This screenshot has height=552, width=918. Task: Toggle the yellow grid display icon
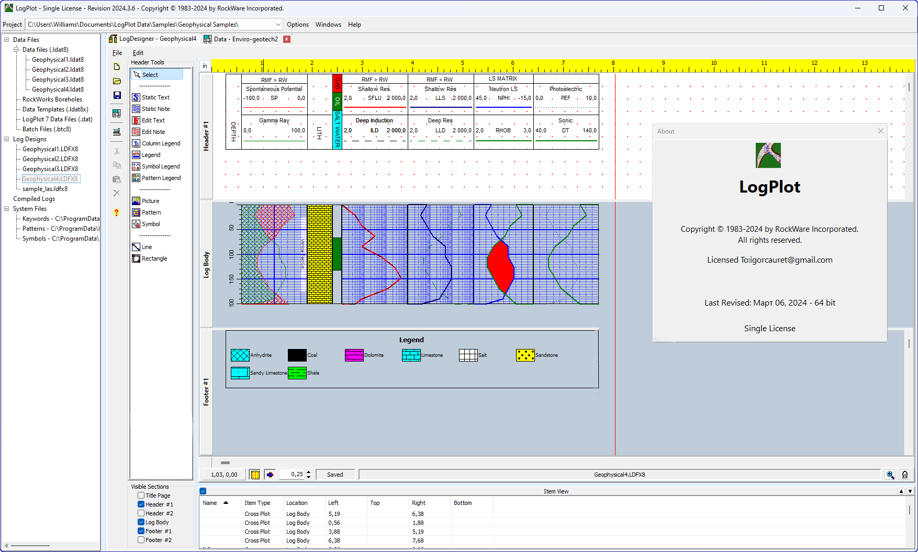click(255, 475)
